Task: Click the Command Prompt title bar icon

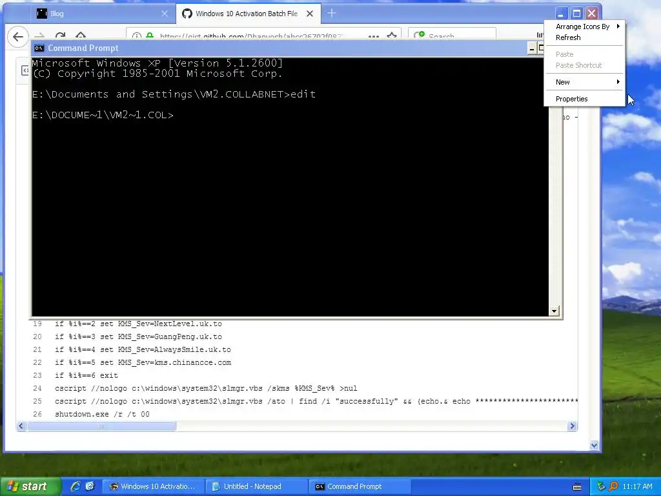Action: pyautogui.click(x=39, y=48)
